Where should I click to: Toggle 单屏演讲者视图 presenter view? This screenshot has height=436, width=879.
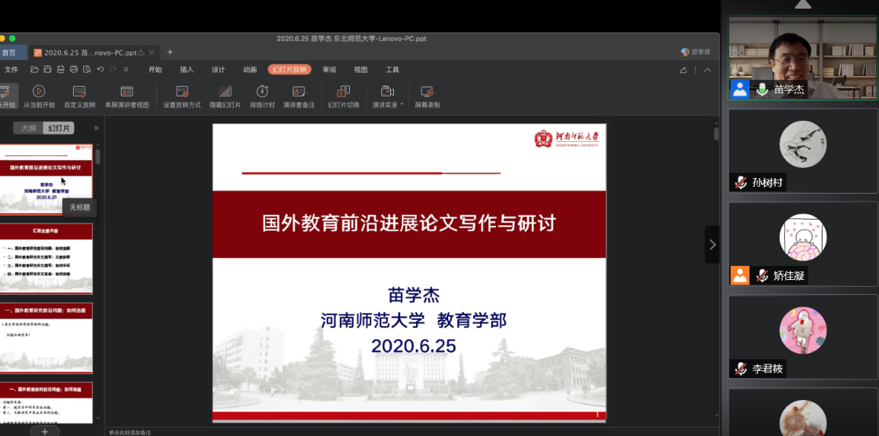pos(126,92)
